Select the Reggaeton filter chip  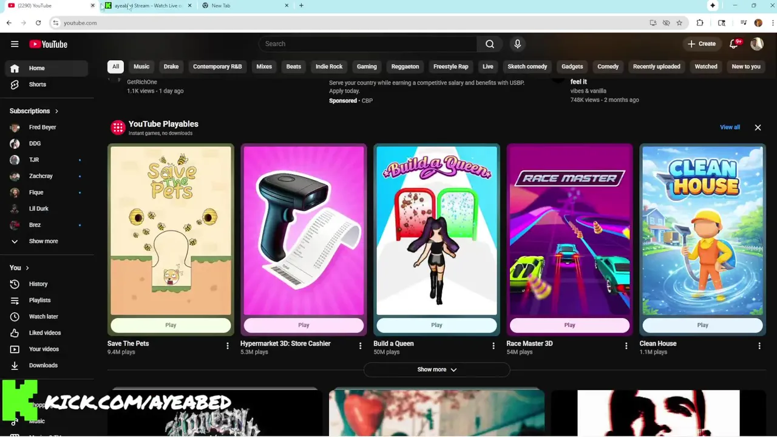(405, 67)
